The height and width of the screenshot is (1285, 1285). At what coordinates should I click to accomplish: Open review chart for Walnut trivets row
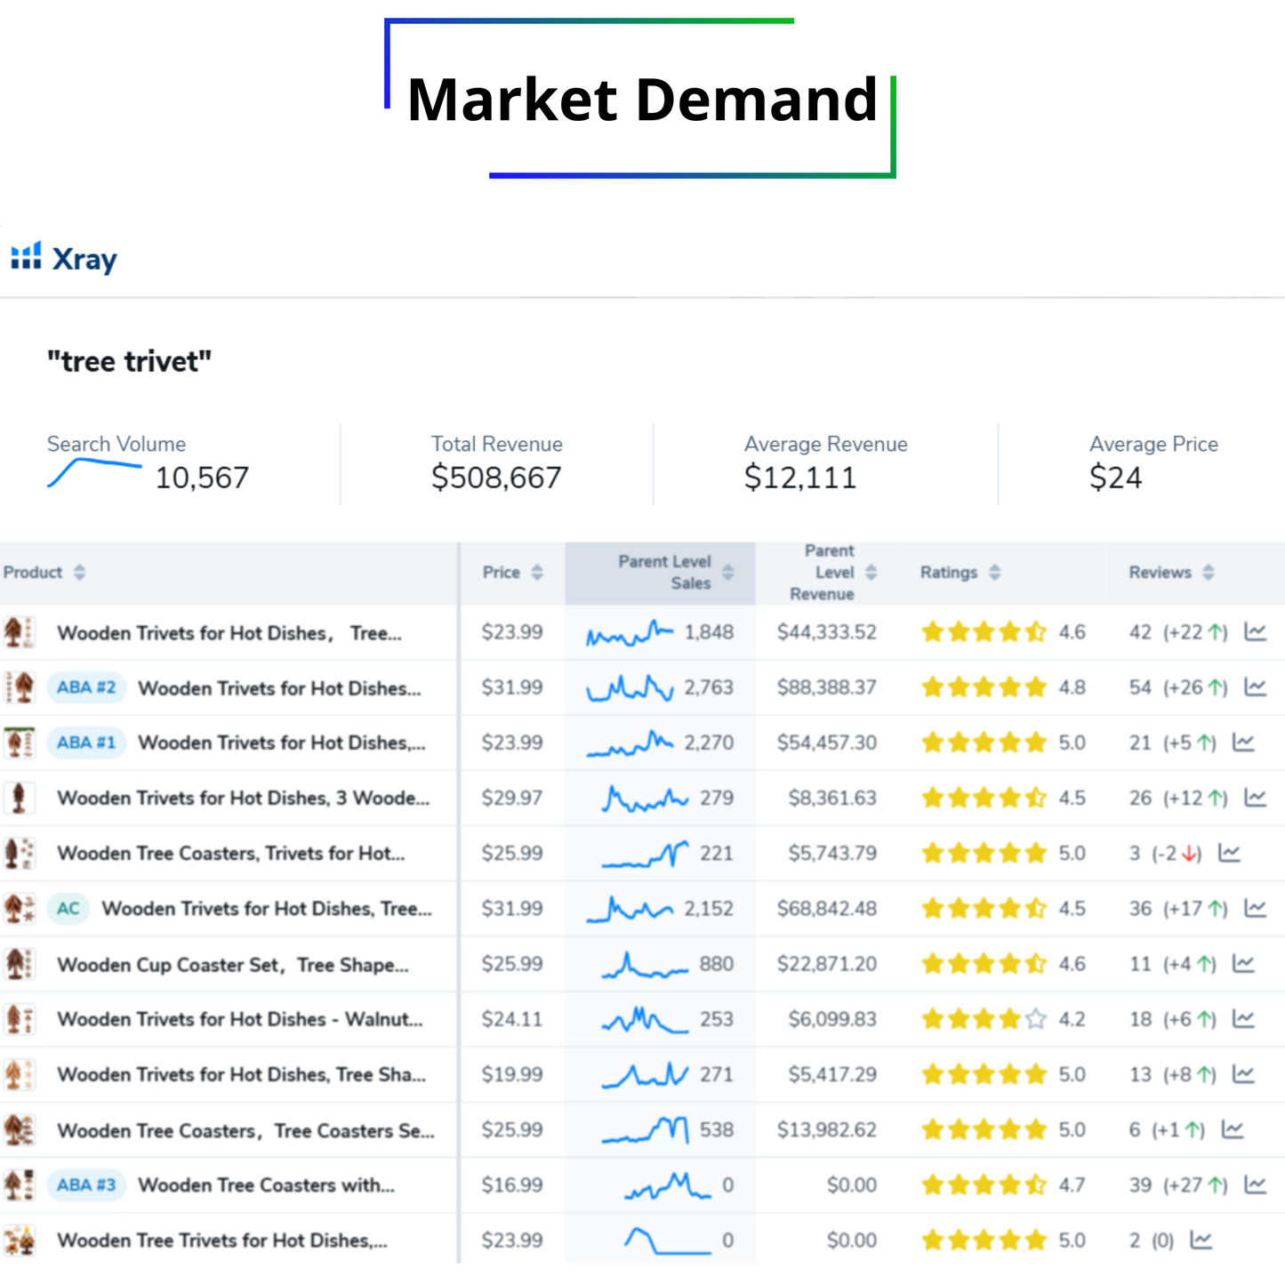1243,1018
